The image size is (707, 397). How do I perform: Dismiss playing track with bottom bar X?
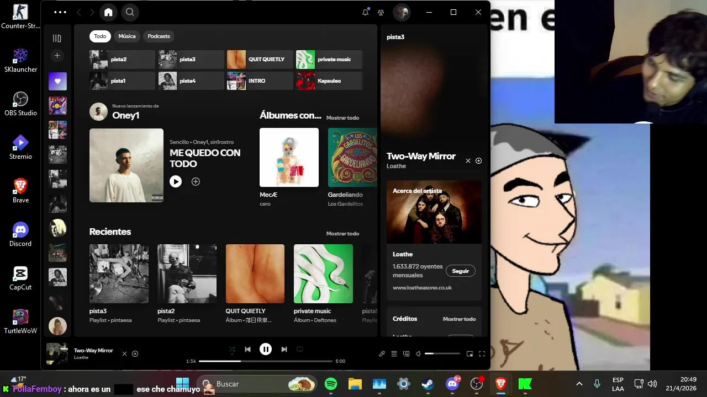click(x=124, y=354)
